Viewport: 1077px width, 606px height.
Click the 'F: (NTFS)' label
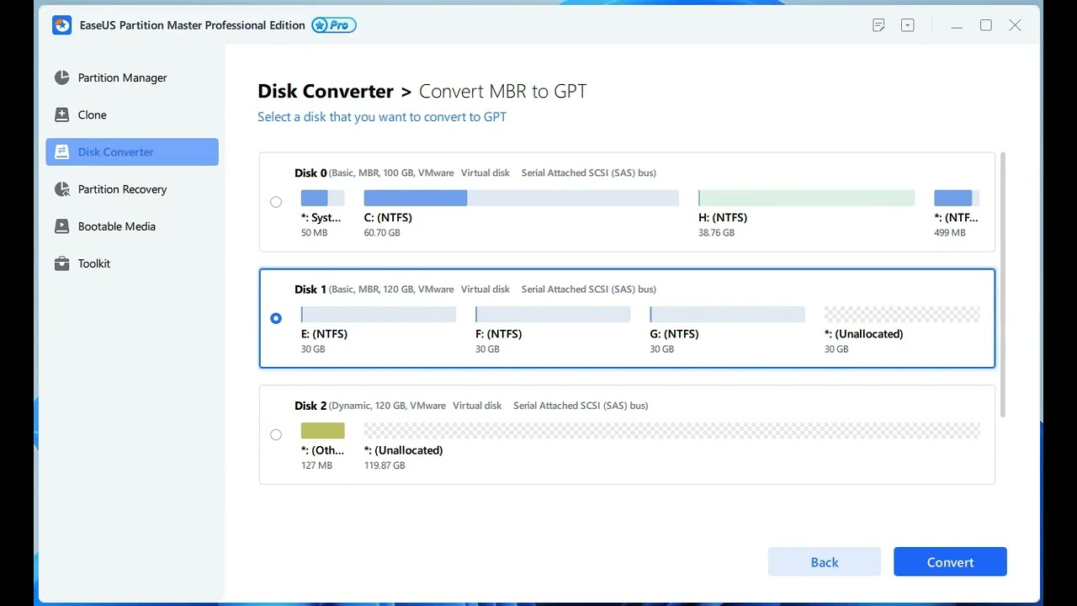(x=499, y=333)
